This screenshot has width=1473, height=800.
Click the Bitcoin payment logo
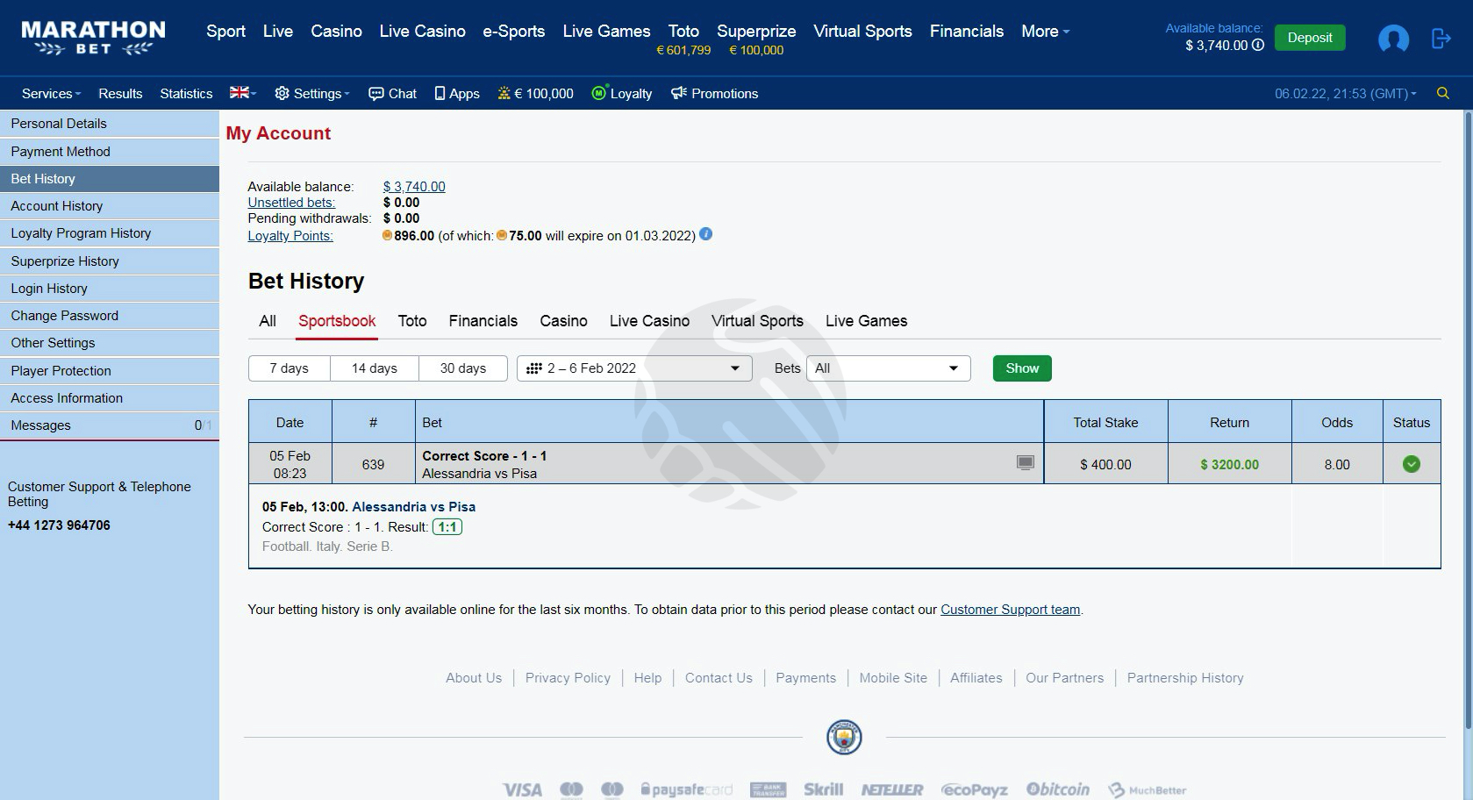tap(1058, 789)
